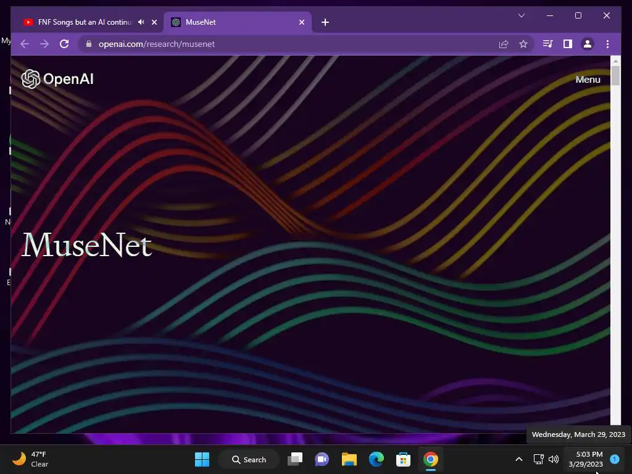Image resolution: width=632 pixels, height=474 pixels.
Task: Click the scrollbar up arrow
Action: click(615, 61)
